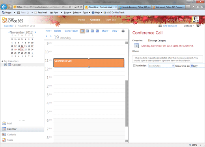The width and height of the screenshot is (205, 147).
Task: Open the View dropdown menu
Action: [115, 31]
